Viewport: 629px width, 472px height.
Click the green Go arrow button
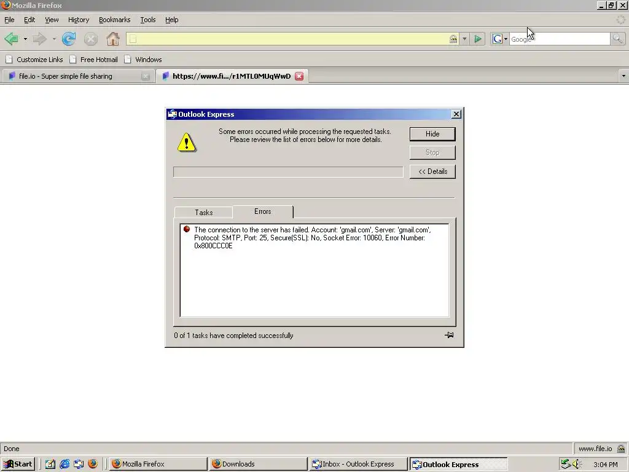pyautogui.click(x=478, y=39)
